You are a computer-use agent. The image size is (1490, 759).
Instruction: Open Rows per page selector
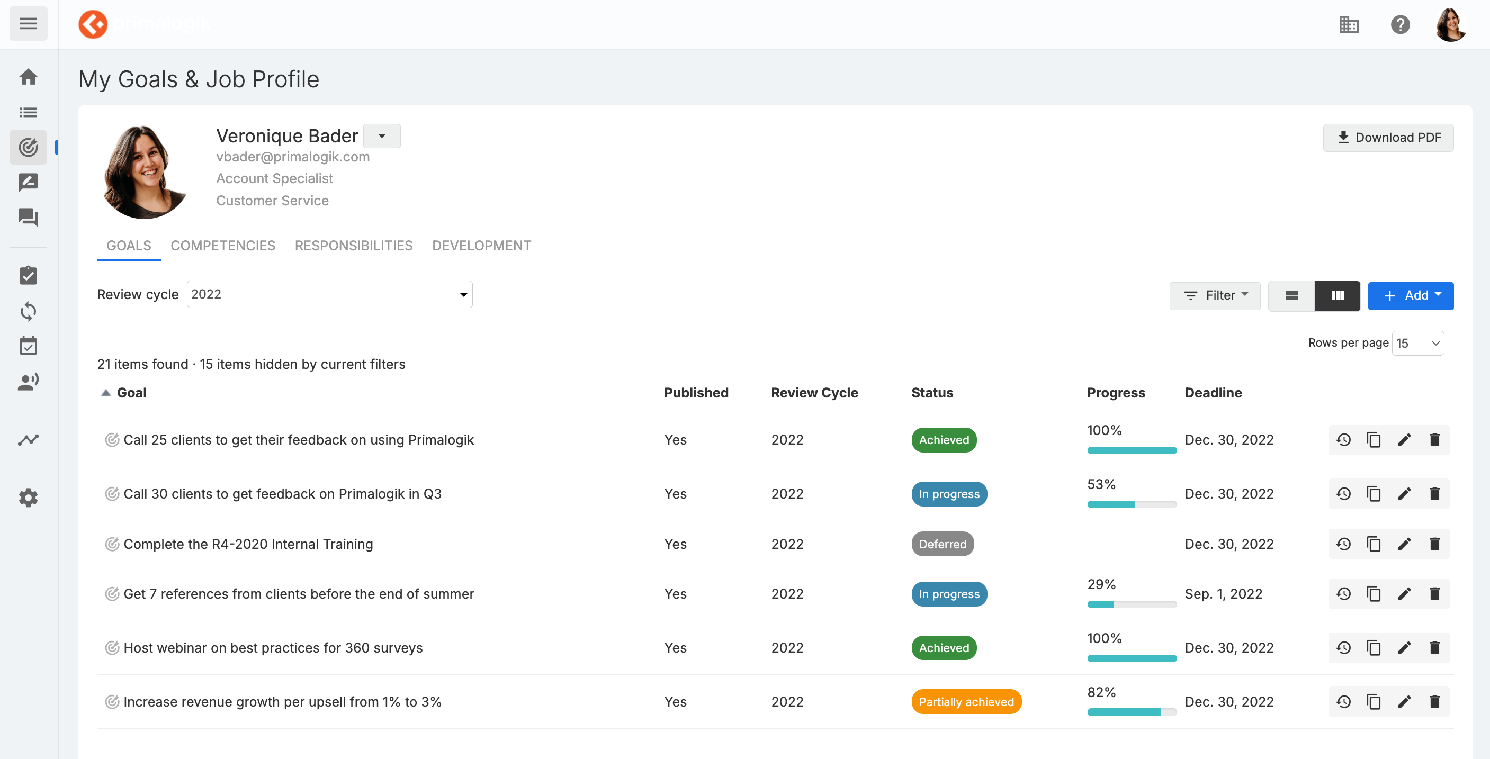pyautogui.click(x=1417, y=343)
